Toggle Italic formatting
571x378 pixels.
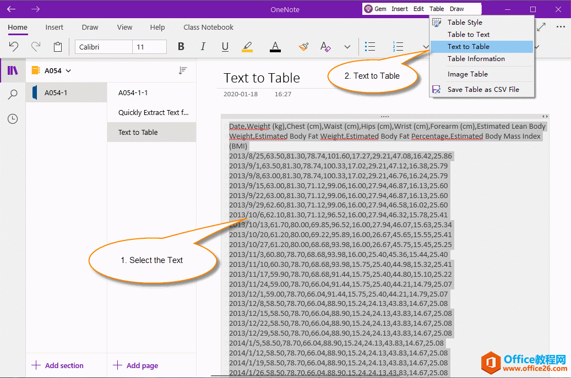click(203, 47)
